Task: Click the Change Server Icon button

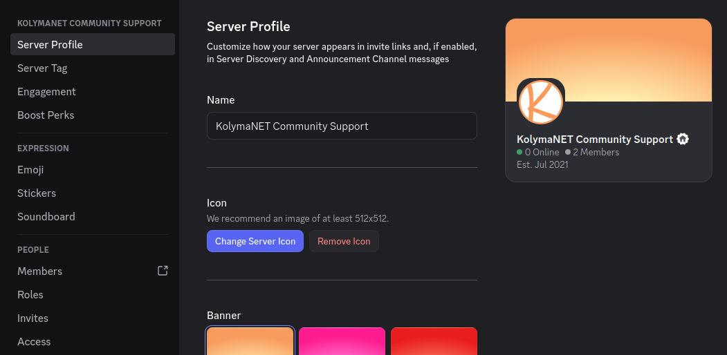Action: point(255,241)
